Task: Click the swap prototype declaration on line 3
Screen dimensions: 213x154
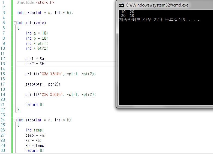Action: point(45,13)
